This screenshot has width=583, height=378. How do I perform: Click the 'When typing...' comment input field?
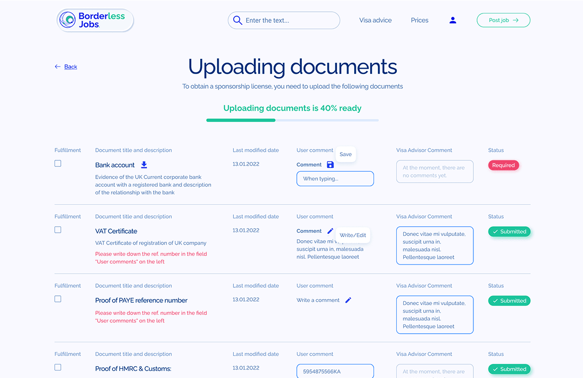pos(335,179)
